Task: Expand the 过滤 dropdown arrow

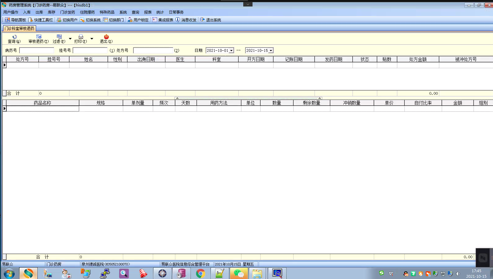Action: [70, 39]
